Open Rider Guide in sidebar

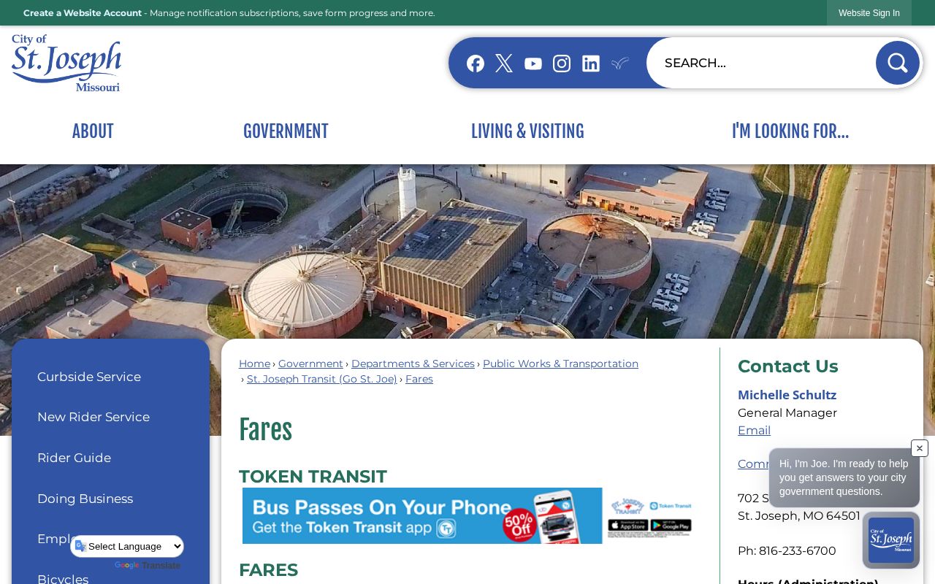74,458
